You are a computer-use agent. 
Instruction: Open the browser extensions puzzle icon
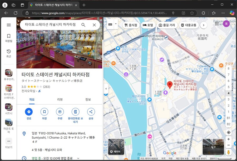click(x=204, y=13)
